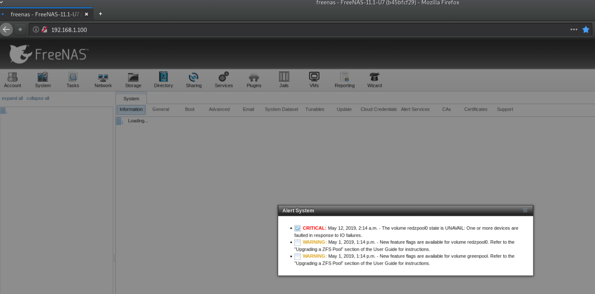
Task: Open the Sharing toolbar icon
Action: [x=194, y=80]
